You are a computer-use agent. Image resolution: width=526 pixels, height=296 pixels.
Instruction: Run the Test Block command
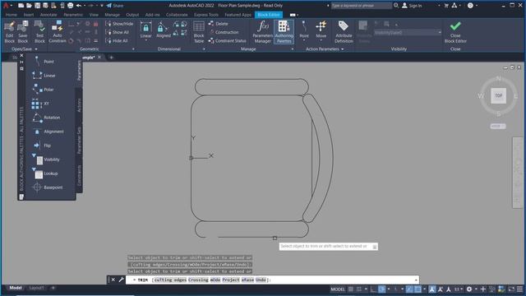(39, 32)
